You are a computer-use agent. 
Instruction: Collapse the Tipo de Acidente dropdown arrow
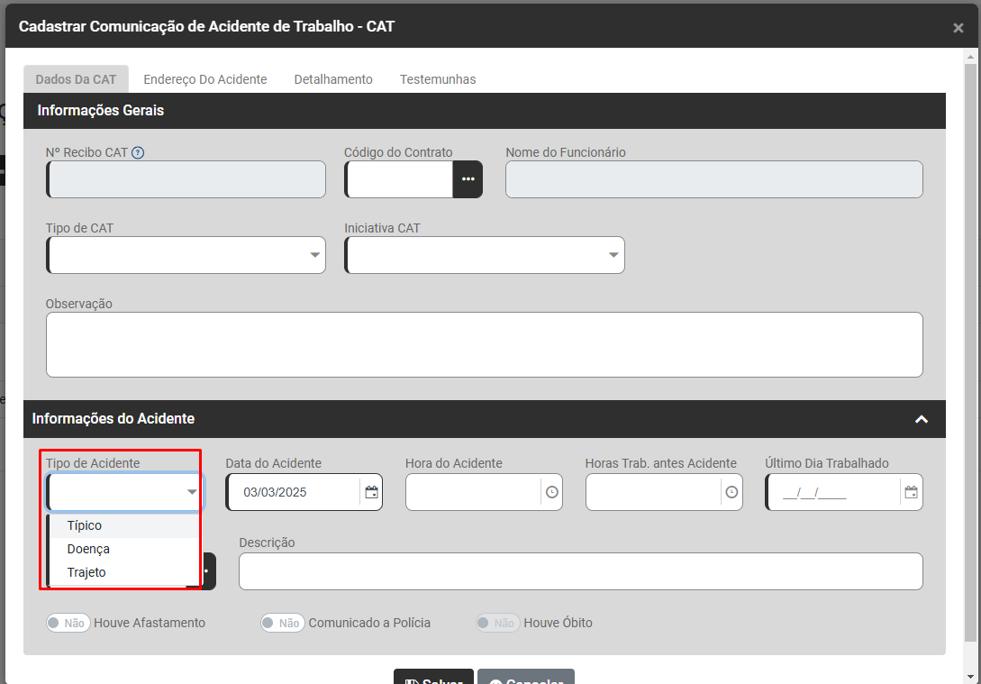(192, 493)
